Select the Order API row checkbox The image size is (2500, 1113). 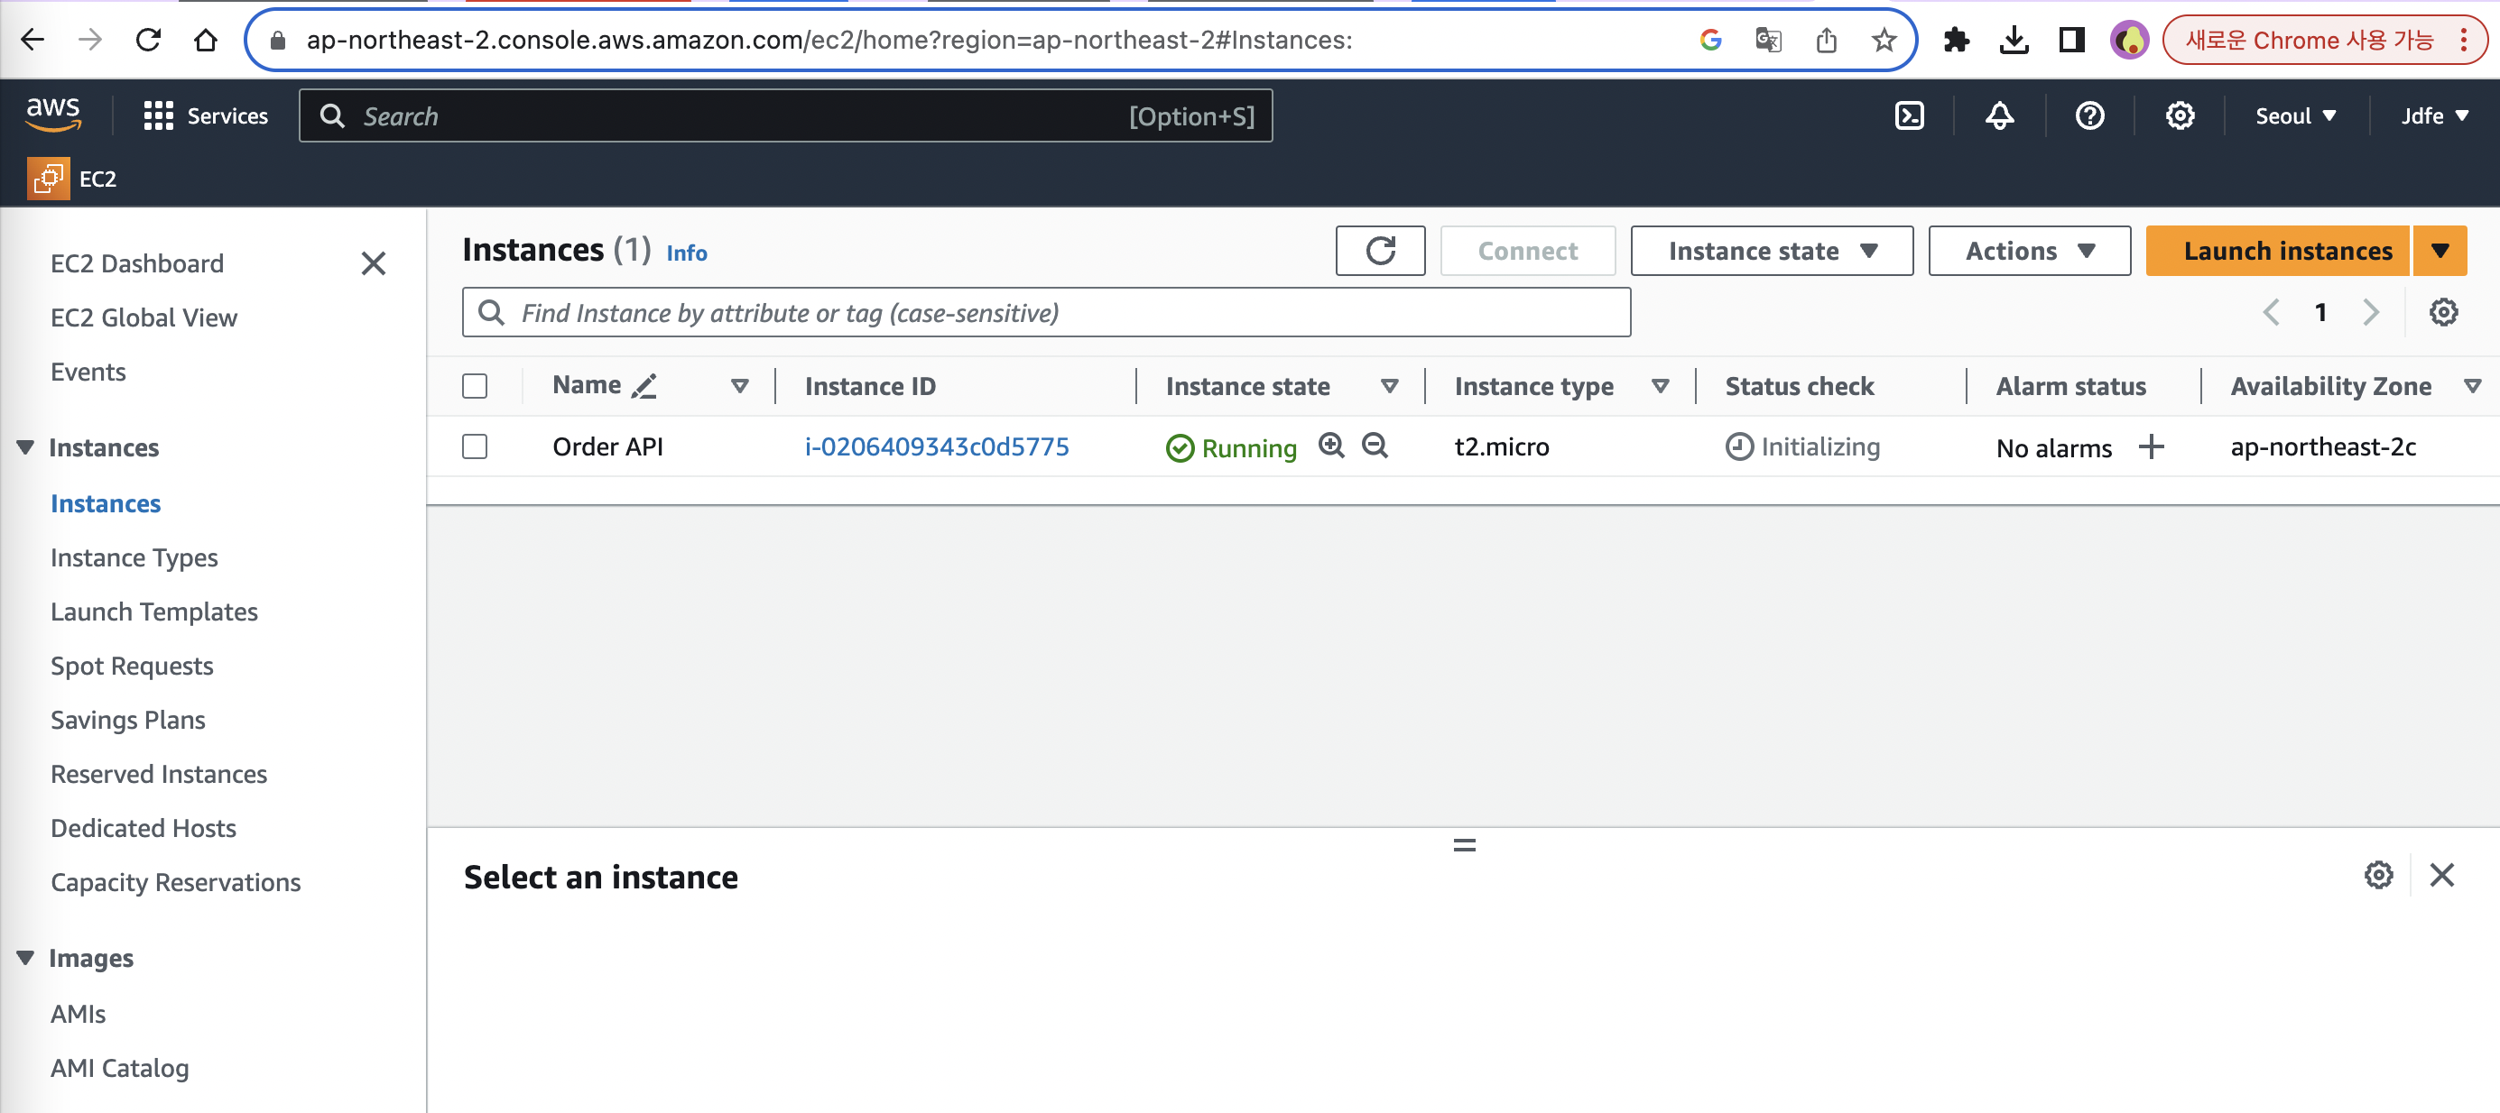point(475,447)
